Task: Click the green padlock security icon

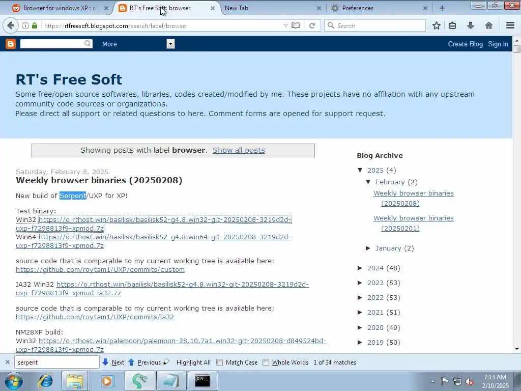Action: [x=35, y=25]
